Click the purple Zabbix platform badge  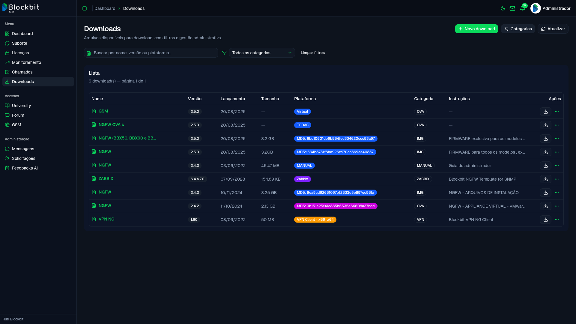pos(302,179)
